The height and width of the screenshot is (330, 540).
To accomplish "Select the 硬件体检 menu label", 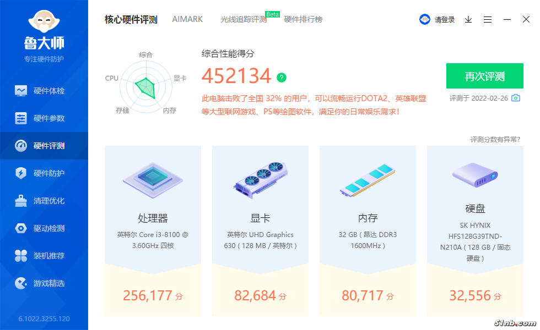I will point(49,91).
